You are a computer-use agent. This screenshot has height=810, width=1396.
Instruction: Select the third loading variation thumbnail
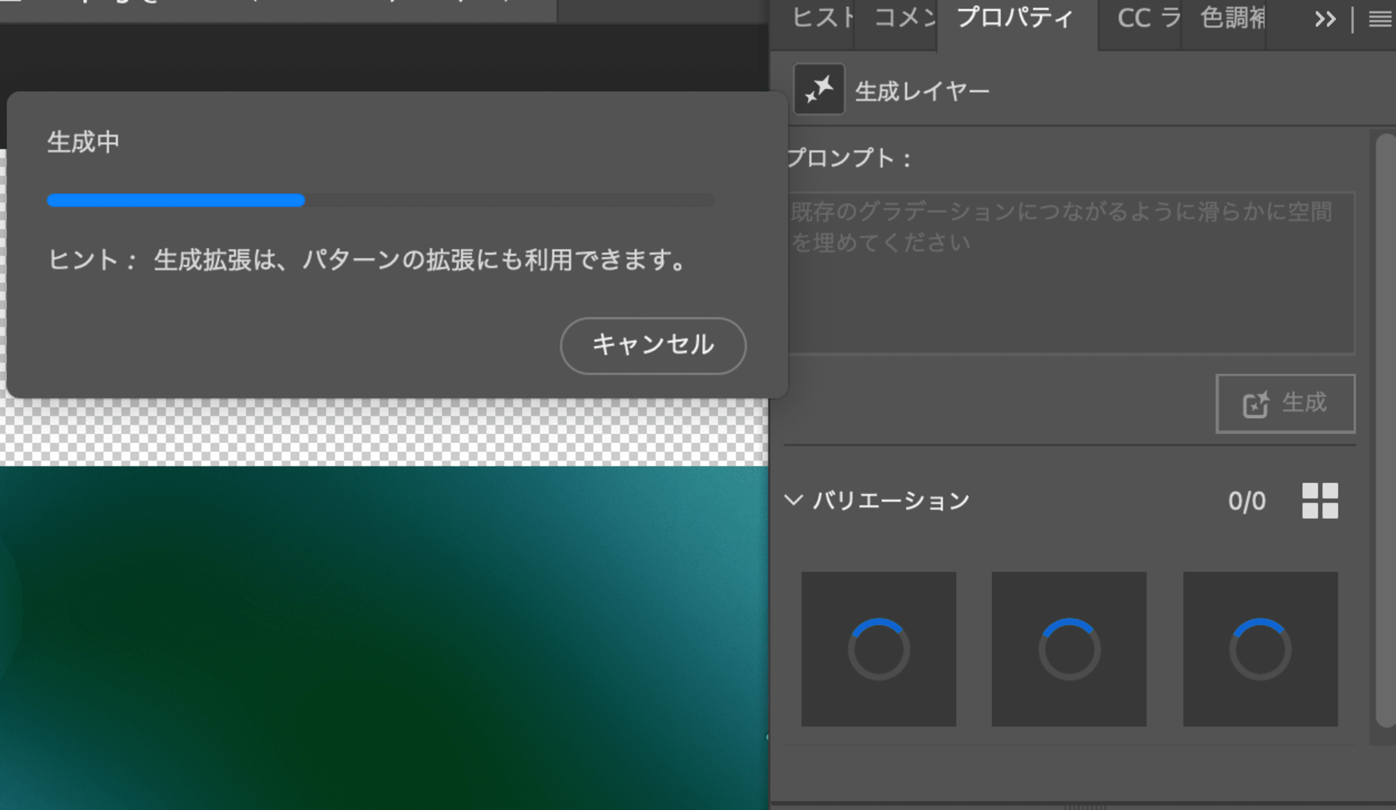[1260, 649]
